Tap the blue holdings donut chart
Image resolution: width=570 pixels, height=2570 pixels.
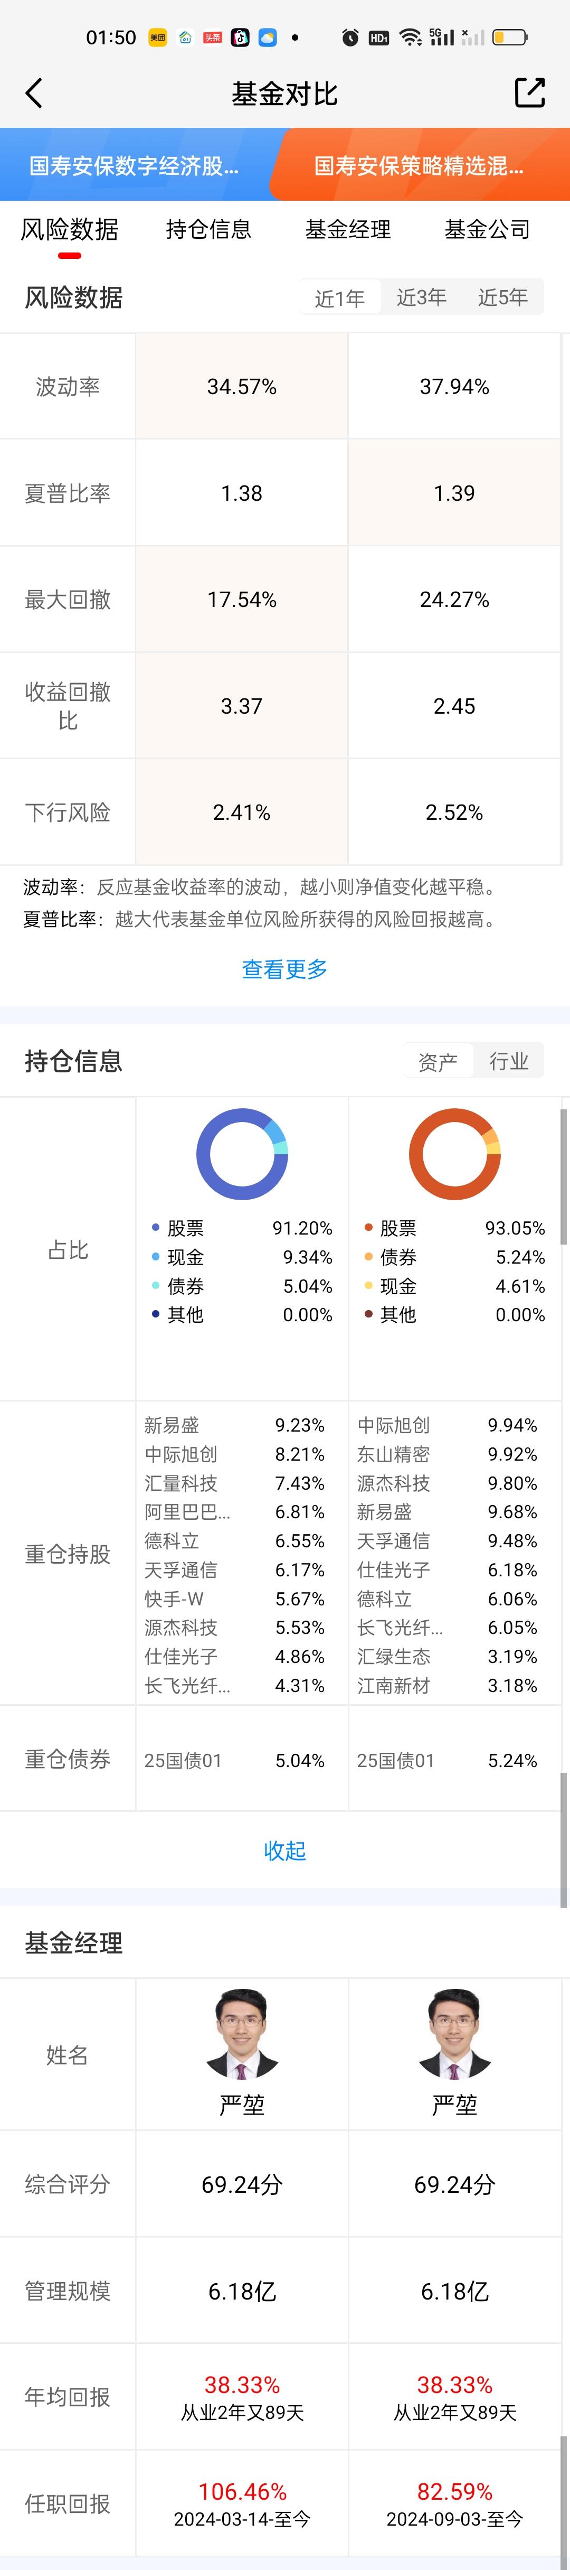click(x=242, y=1154)
